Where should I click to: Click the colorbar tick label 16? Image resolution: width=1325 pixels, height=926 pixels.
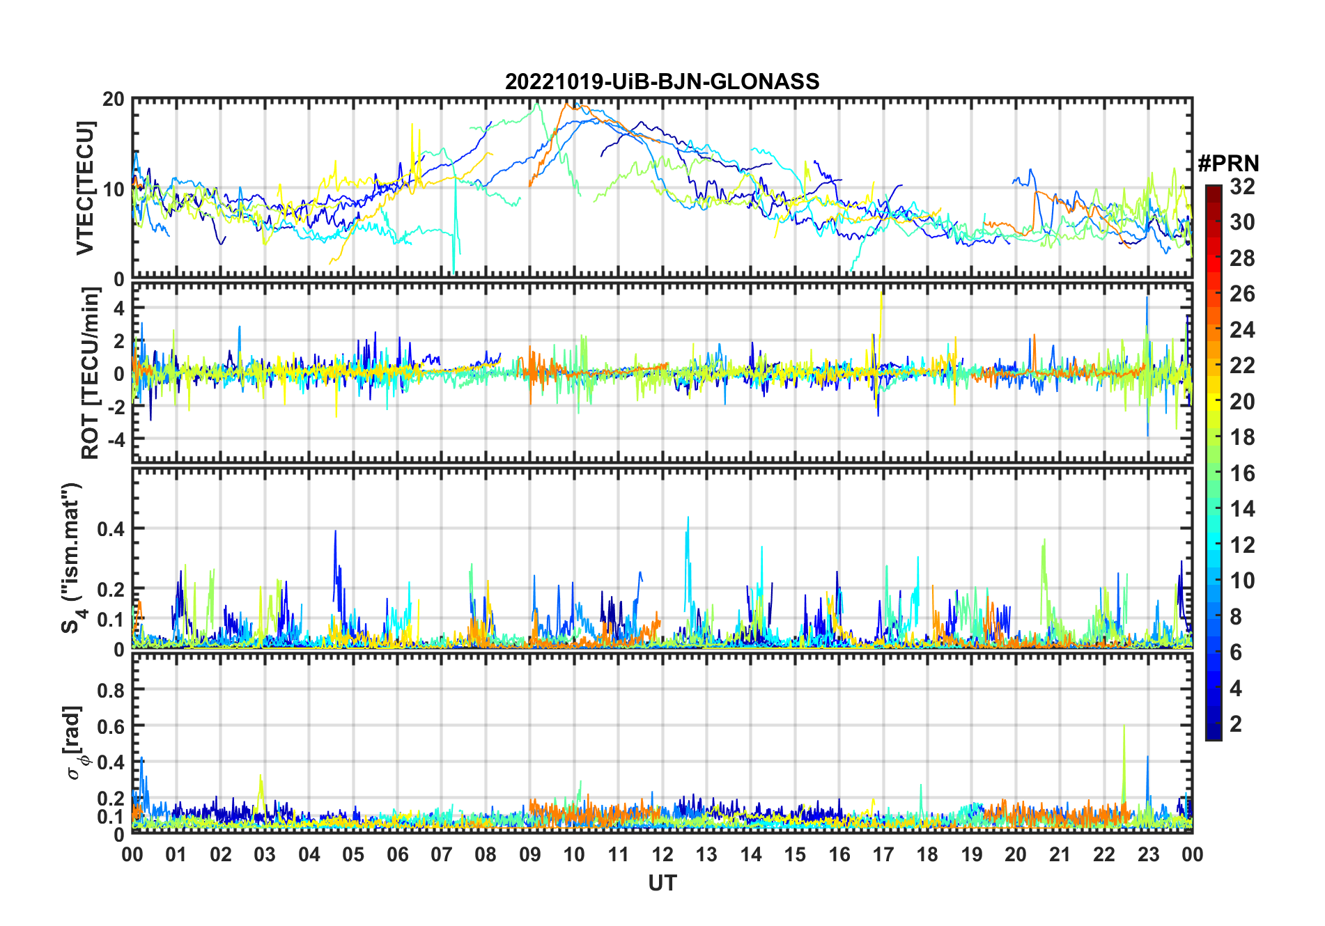coord(1242,473)
